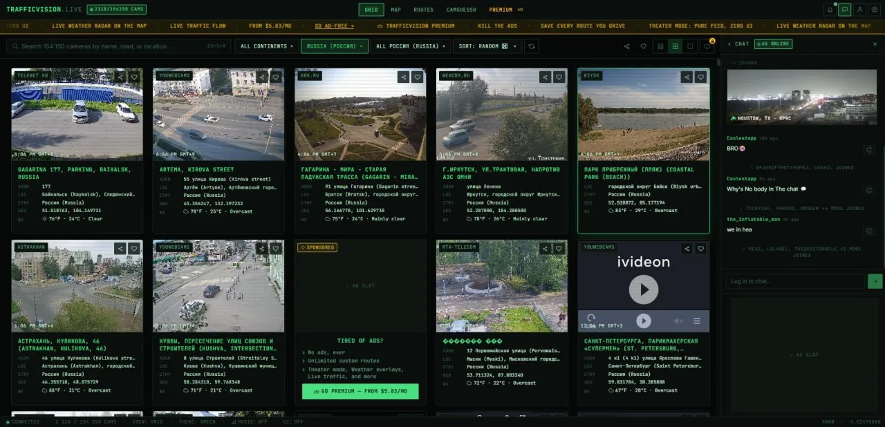
Task: Click the Log in to chat field
Action: pyautogui.click(x=795, y=281)
